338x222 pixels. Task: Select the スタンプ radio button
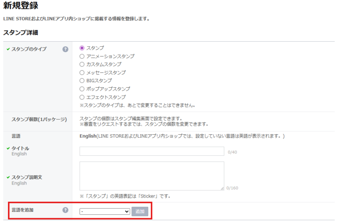pyautogui.click(x=82, y=48)
